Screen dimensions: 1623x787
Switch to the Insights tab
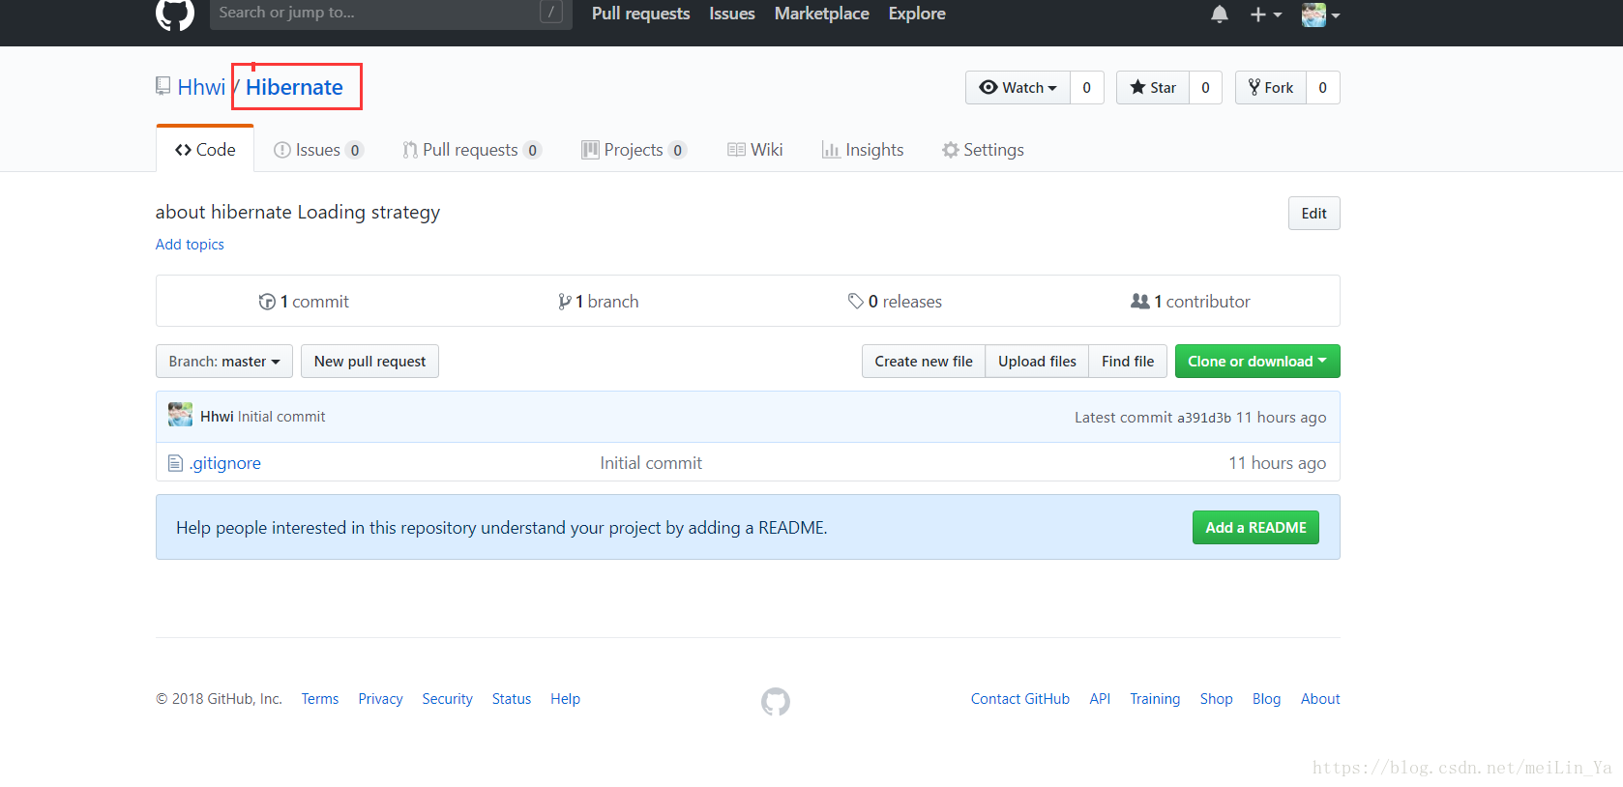click(x=863, y=150)
